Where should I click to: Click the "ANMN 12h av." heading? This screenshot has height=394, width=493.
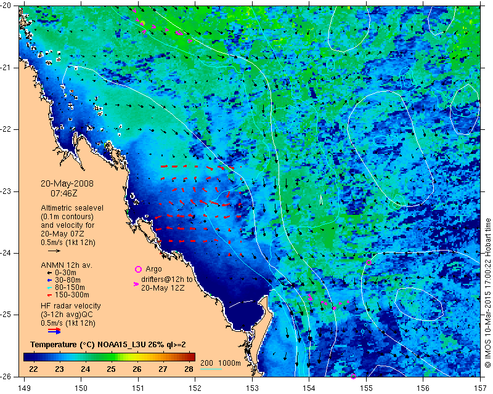[x=67, y=265]
